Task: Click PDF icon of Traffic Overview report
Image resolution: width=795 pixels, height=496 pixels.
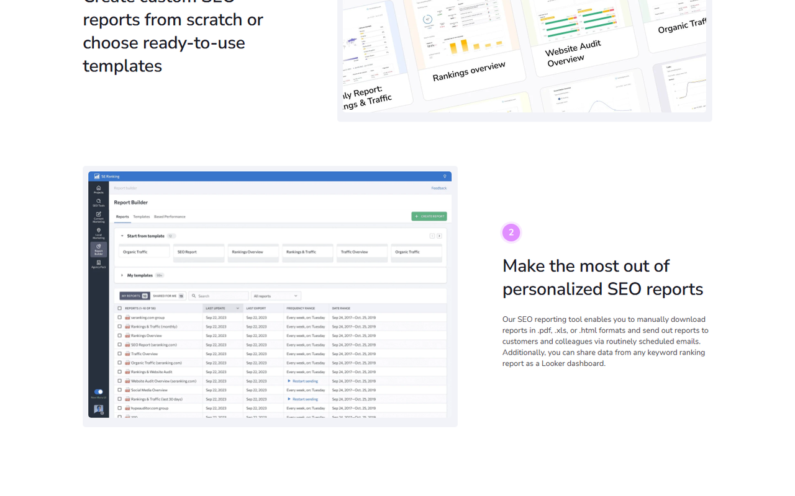Action: 127,353
